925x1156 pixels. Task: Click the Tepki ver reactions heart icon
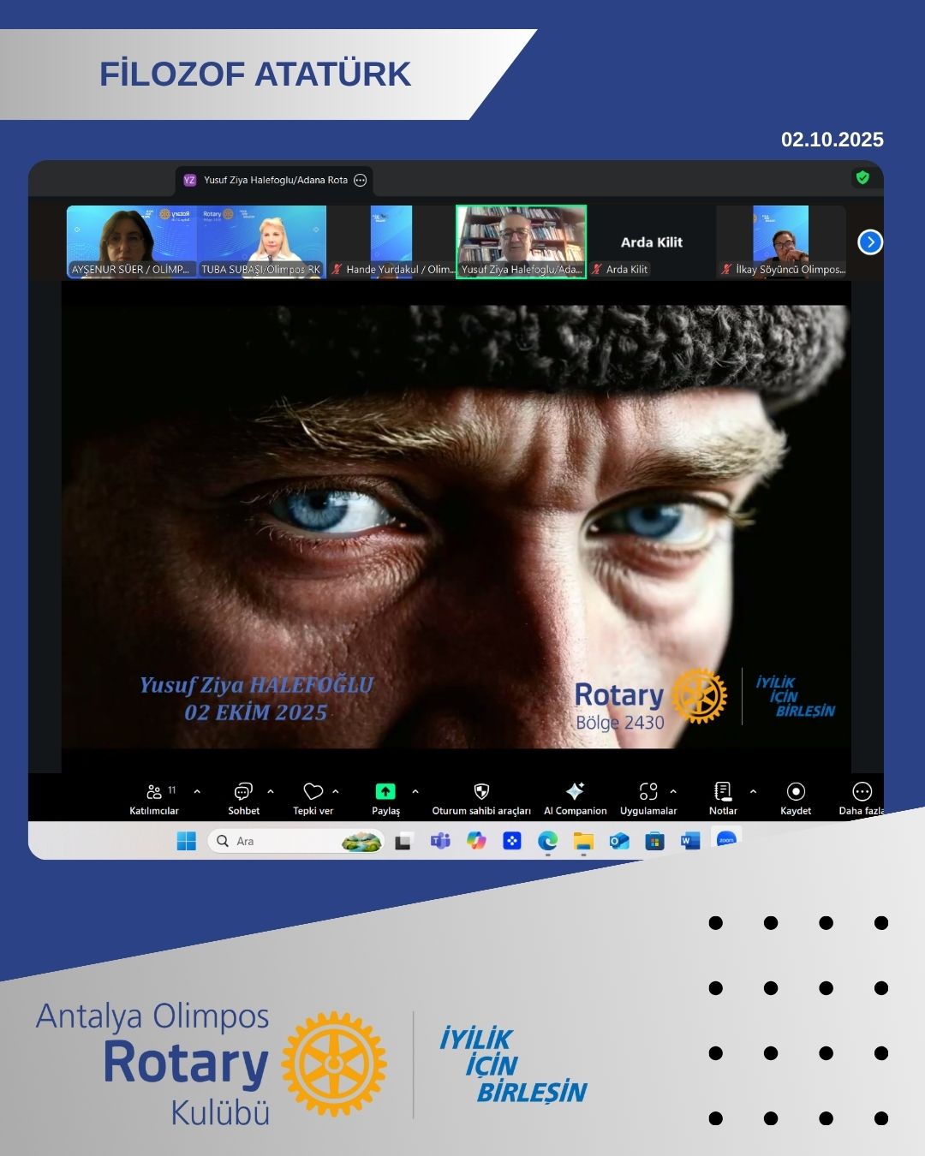313,792
